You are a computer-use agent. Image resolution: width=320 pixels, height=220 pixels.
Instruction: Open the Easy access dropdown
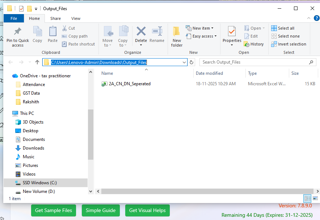(x=202, y=36)
